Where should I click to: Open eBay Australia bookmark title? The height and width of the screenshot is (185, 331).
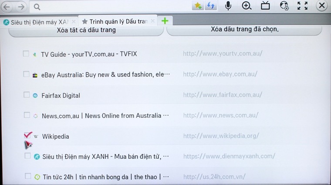[x=105, y=75]
